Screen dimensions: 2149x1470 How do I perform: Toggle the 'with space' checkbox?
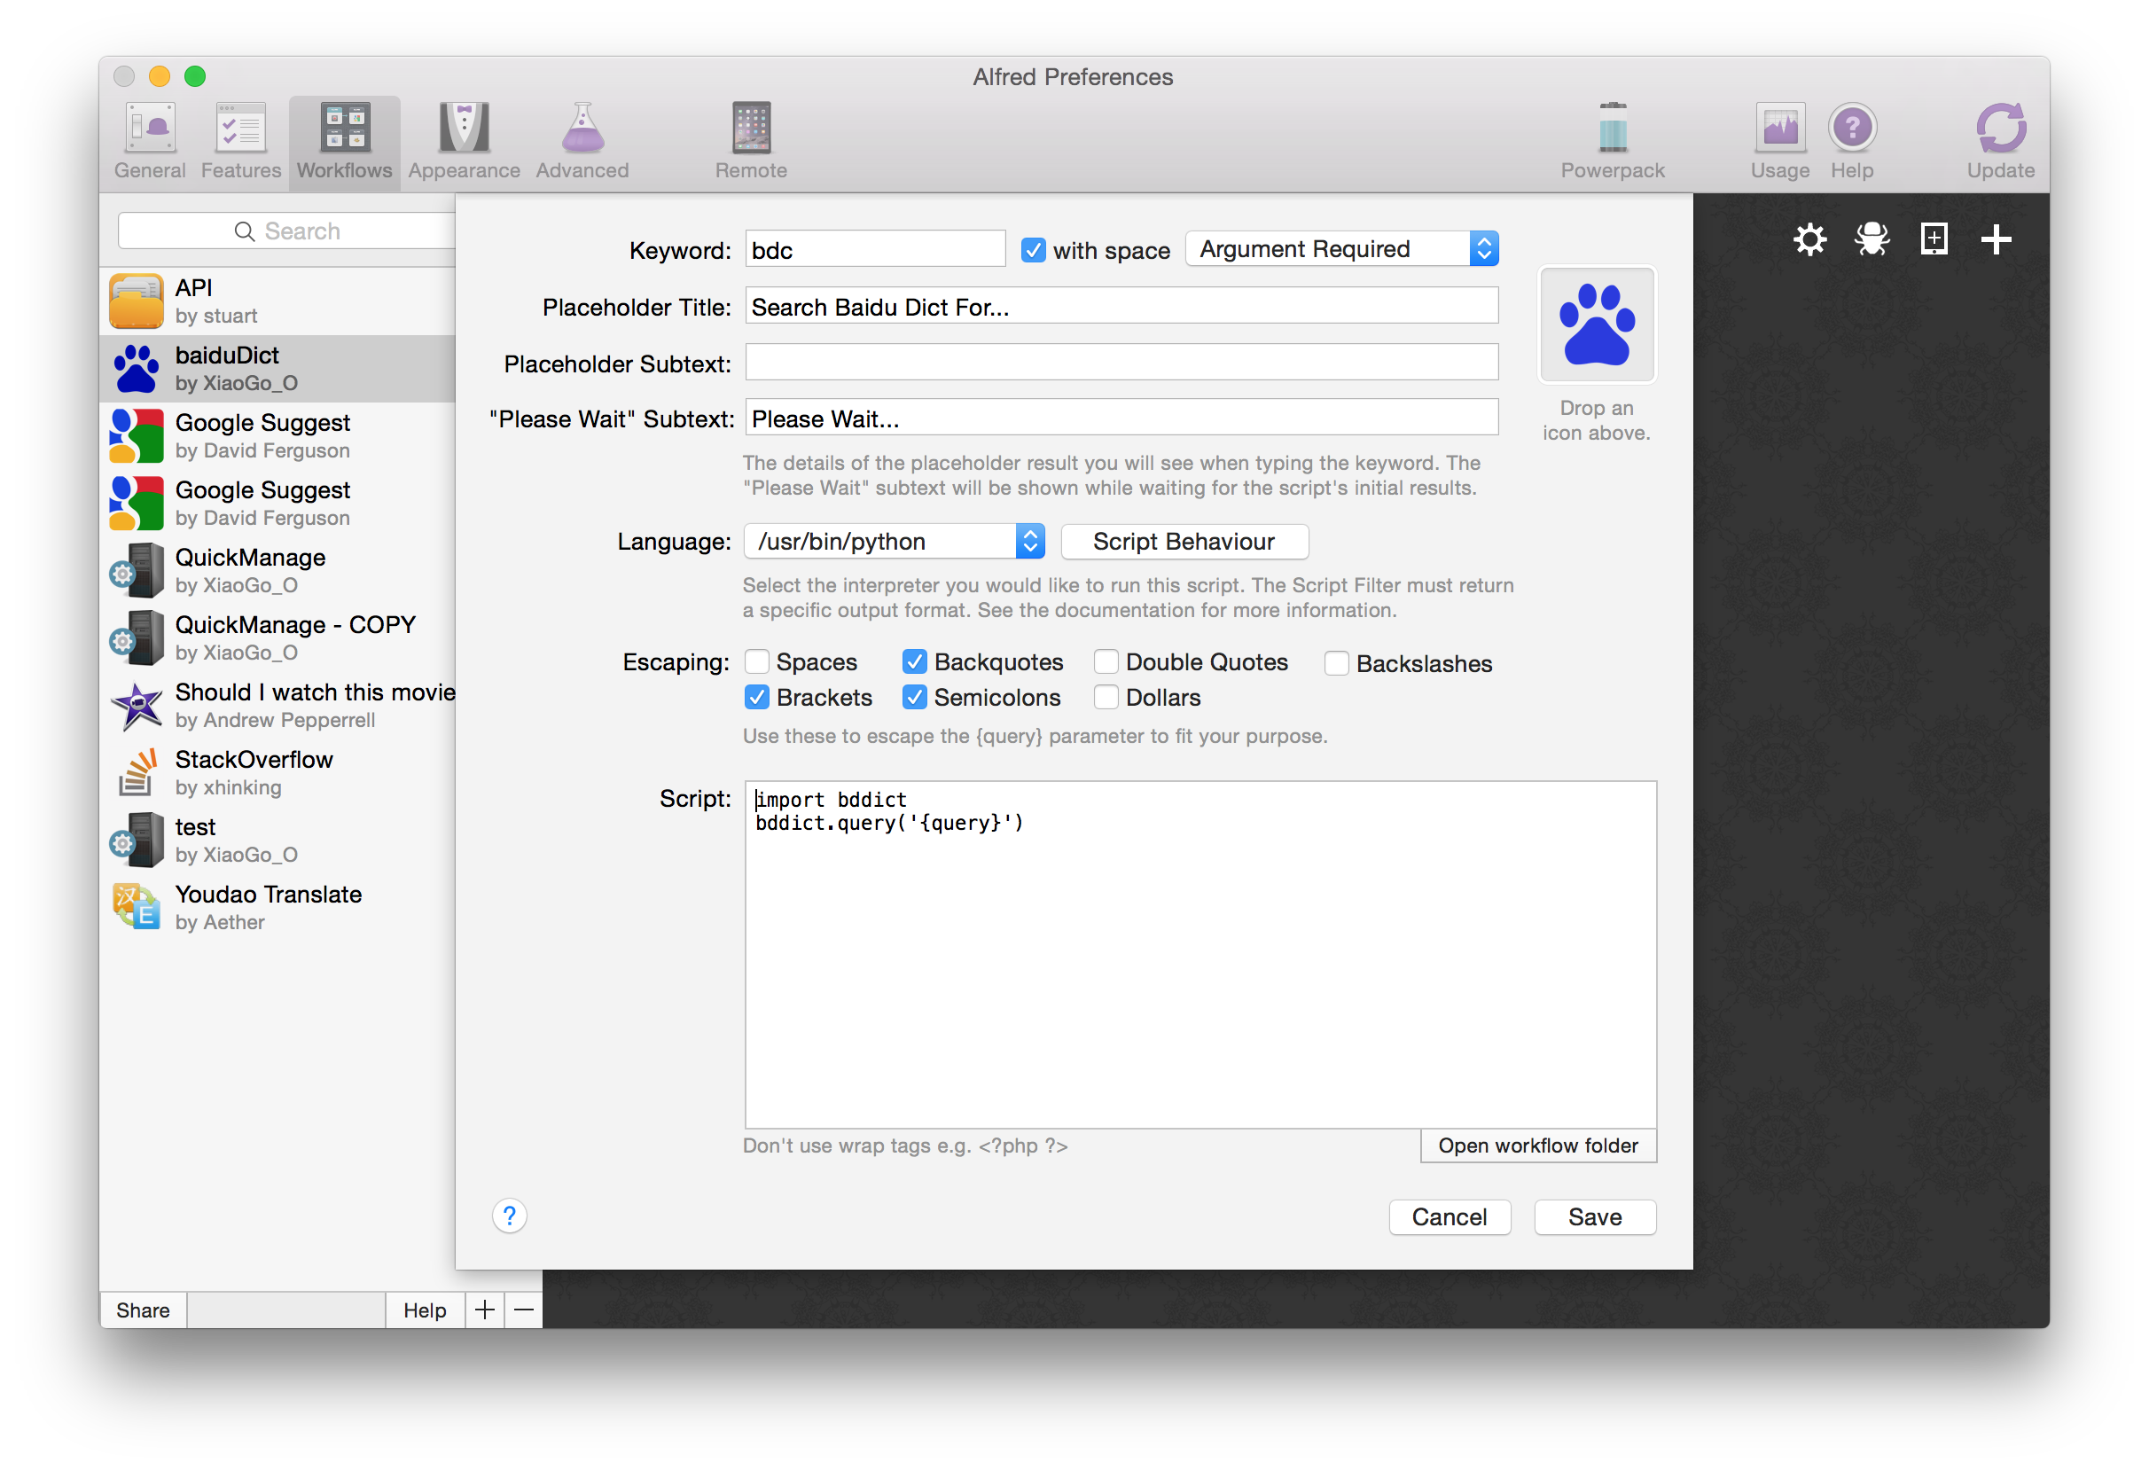click(1033, 251)
